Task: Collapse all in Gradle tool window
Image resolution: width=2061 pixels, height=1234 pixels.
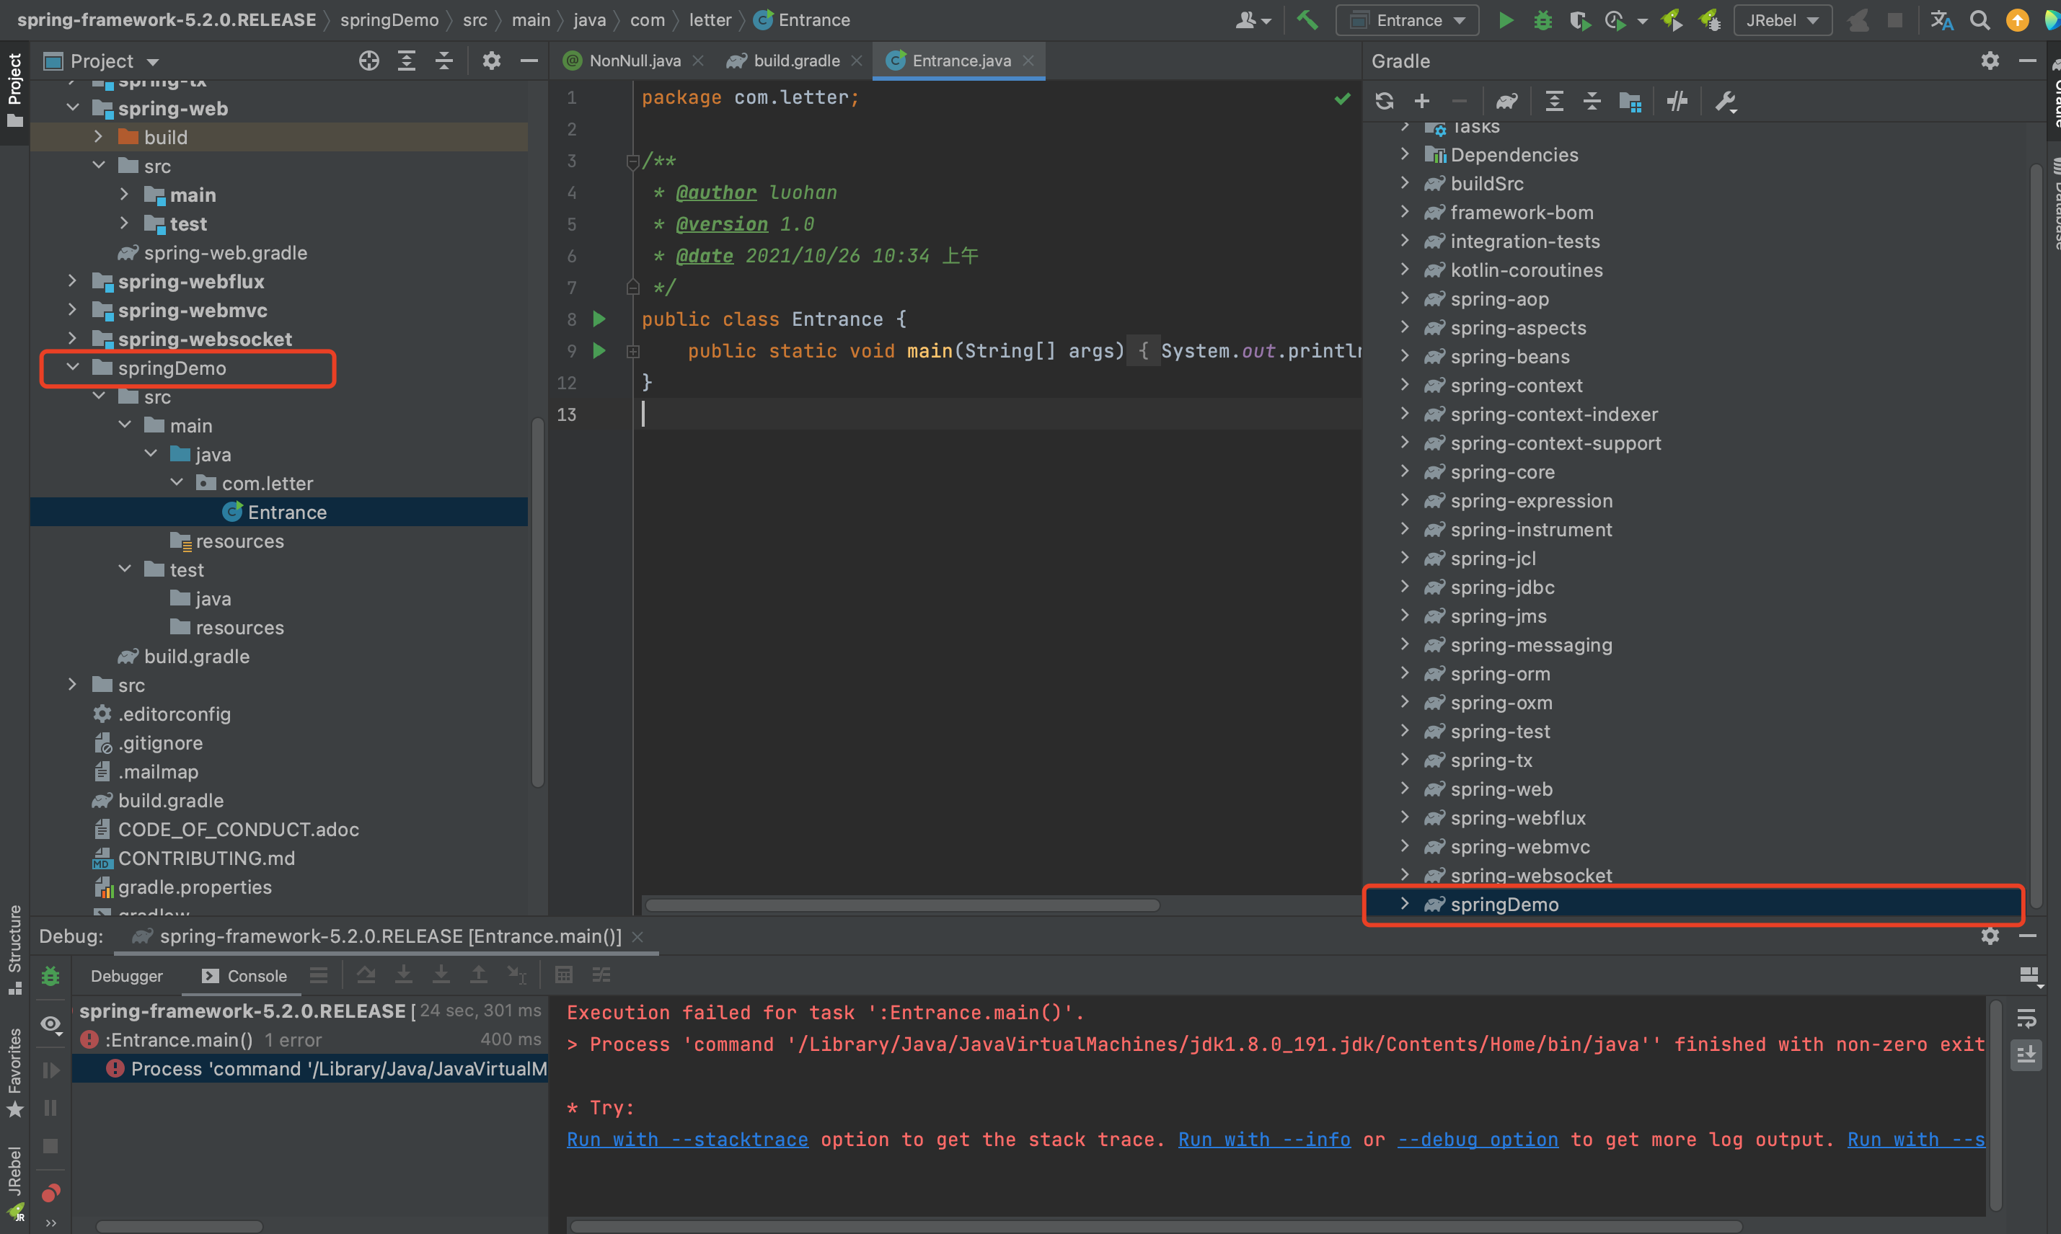Action: (1592, 102)
